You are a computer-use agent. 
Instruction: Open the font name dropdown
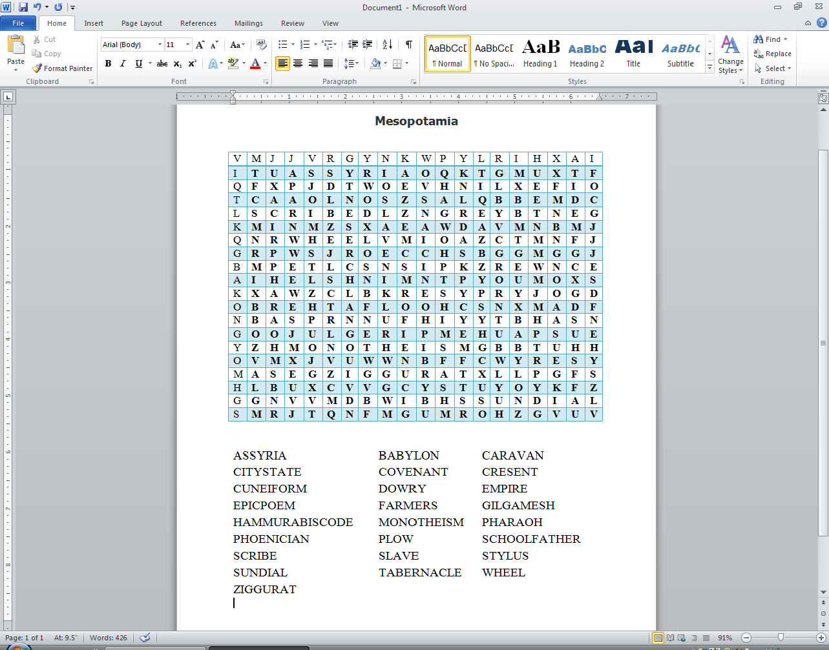[160, 45]
